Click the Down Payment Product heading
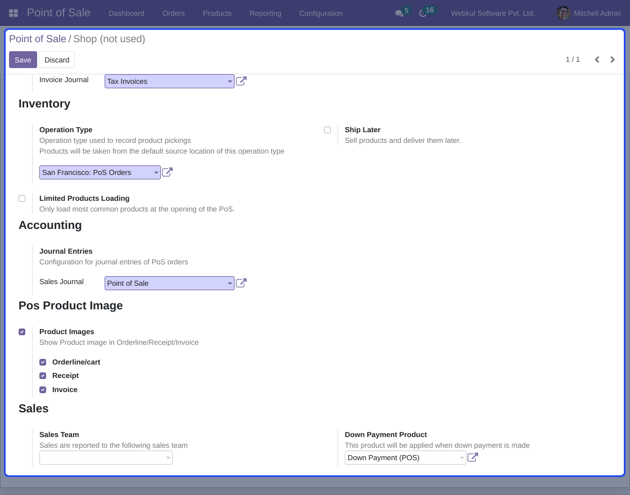 pos(386,435)
